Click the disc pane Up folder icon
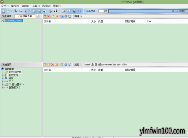The height and width of the screenshot is (138, 188). pos(45,16)
